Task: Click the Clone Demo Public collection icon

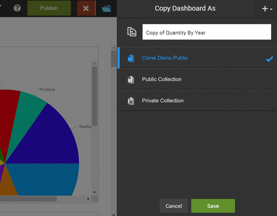Action: click(131, 58)
